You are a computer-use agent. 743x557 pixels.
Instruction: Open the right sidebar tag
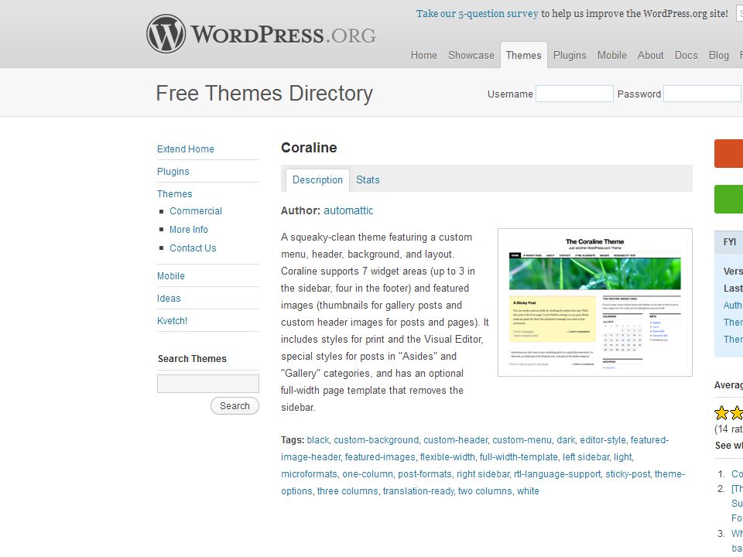click(483, 474)
